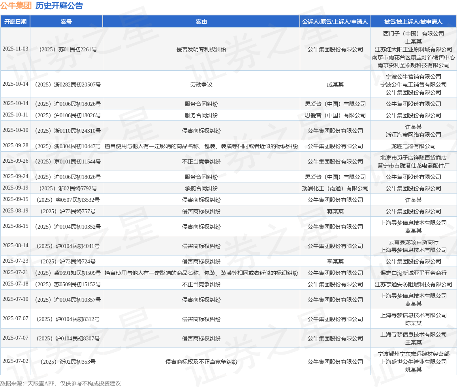Click case number (2025)苏01民初2261号
This screenshot has width=457, height=387.
(x=68, y=49)
